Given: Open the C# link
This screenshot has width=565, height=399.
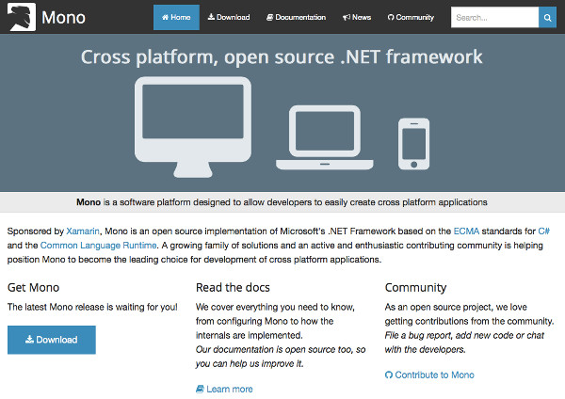Looking at the screenshot, I should tap(543, 231).
